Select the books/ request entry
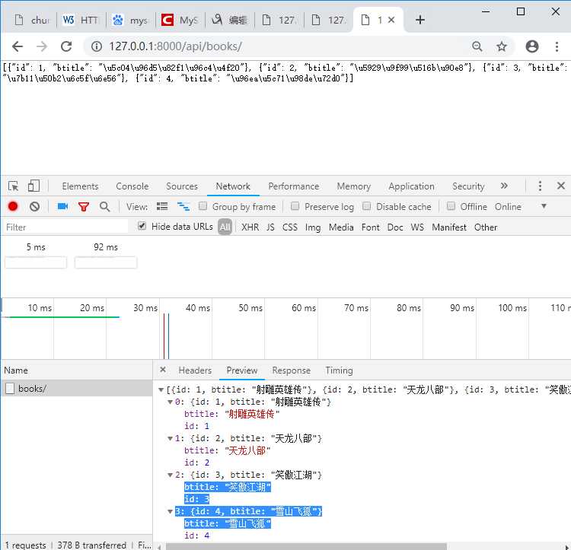571x550 pixels. (32, 389)
